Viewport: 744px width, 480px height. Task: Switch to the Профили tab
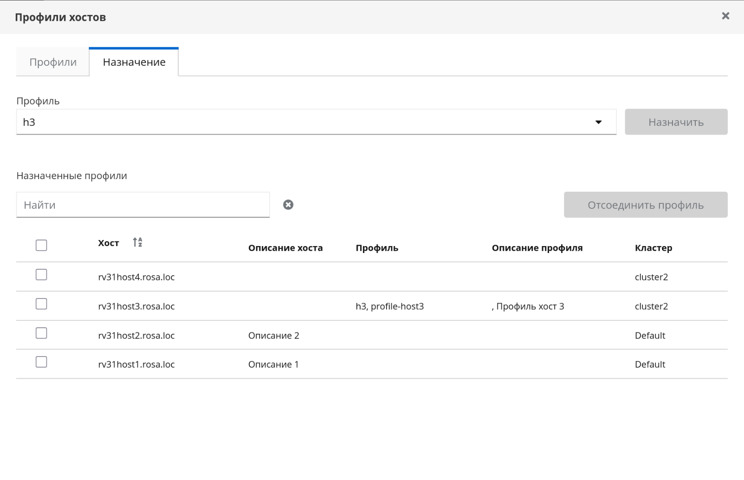[53, 62]
